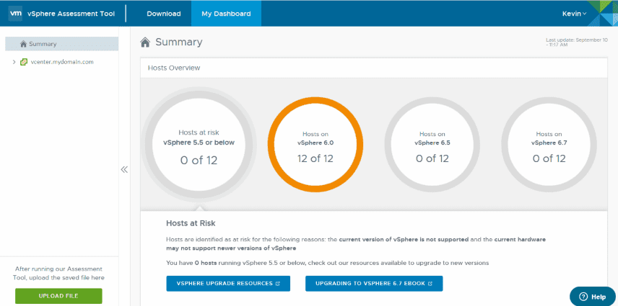Click the home icon beside Summary in sidebar

(23, 44)
